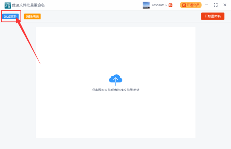Click the 点击添加文件或者拖拽文件到此处 text
Image resolution: width=231 pixels, height=149 pixels.
click(115, 90)
